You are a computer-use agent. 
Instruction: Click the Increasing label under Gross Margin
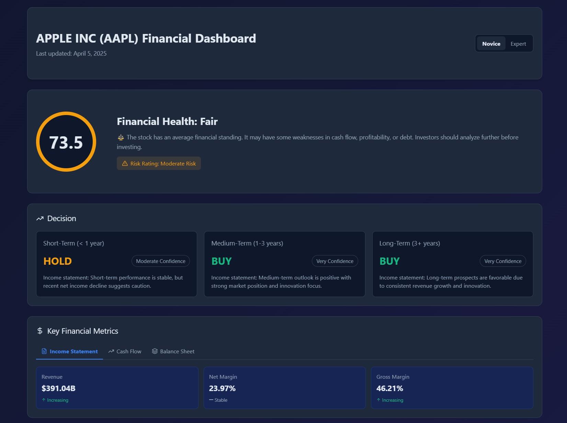click(x=393, y=400)
